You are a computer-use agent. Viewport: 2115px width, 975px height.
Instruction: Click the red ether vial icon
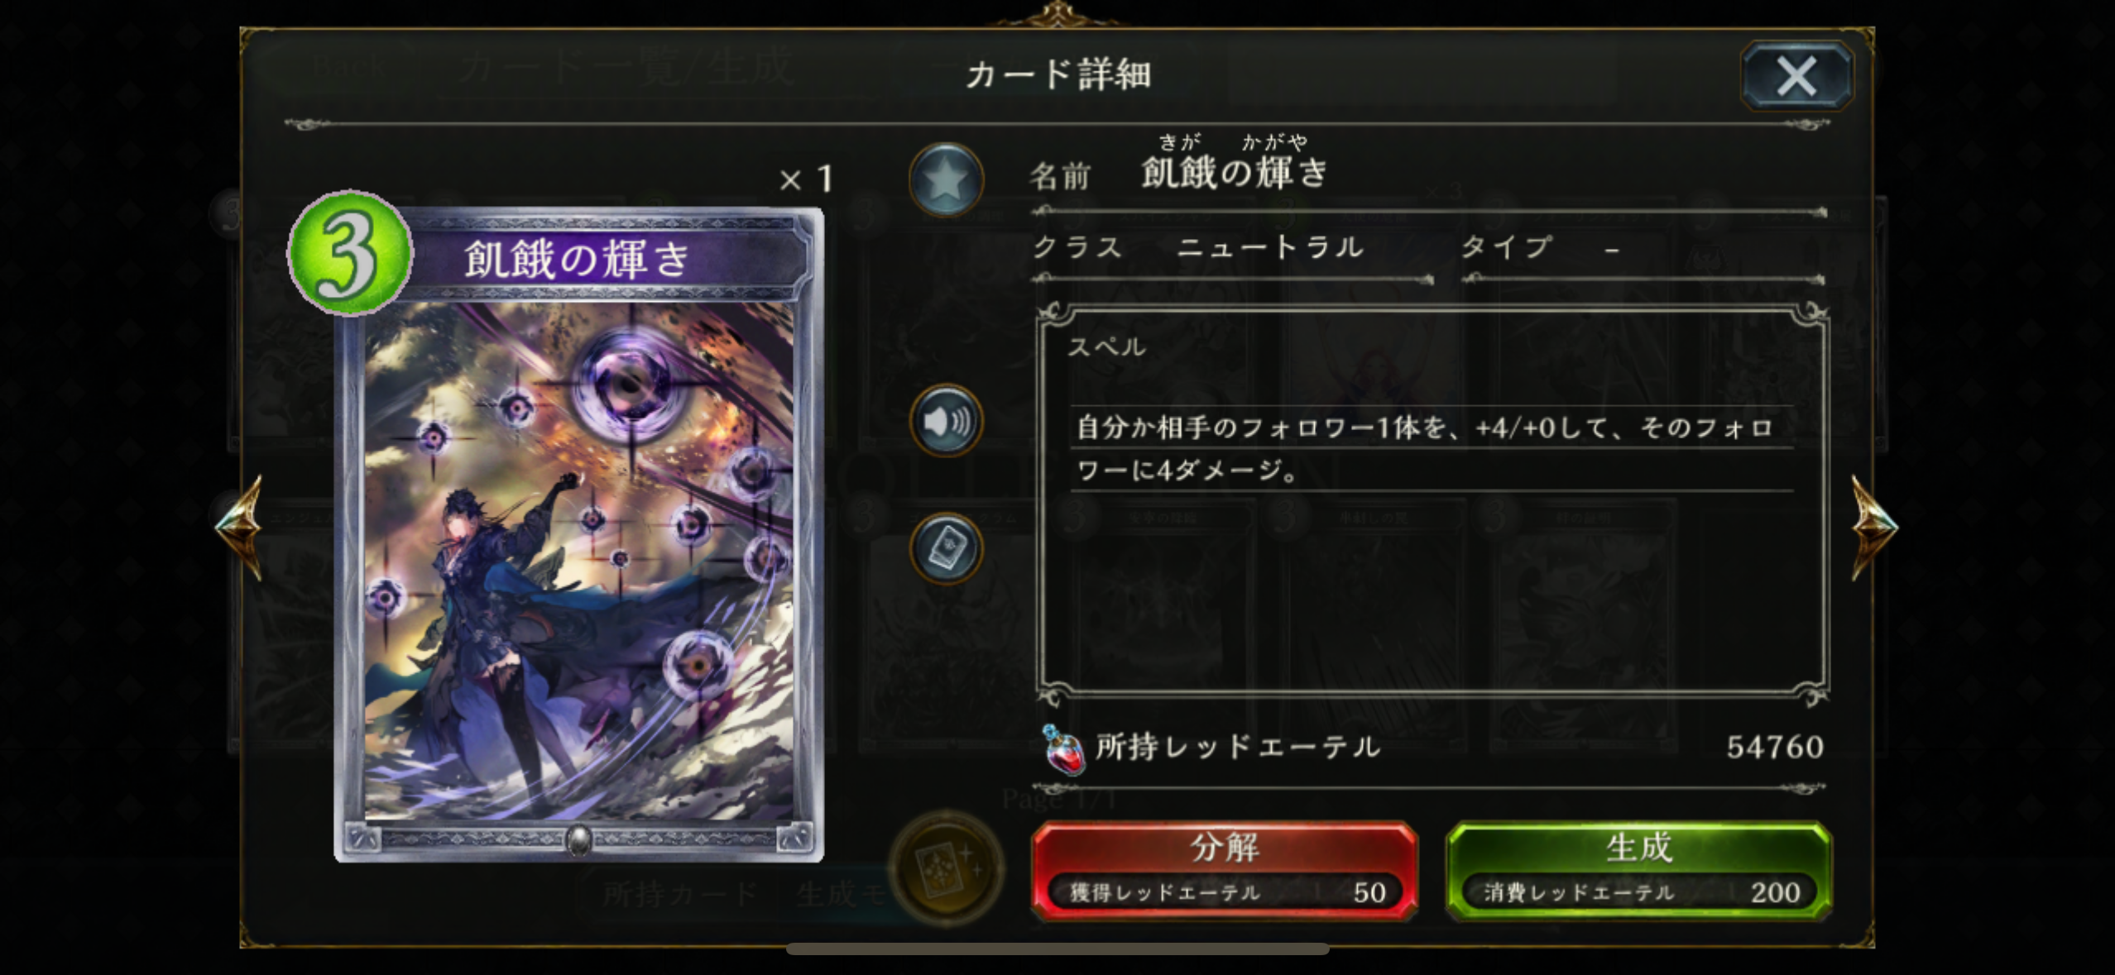tap(1064, 749)
